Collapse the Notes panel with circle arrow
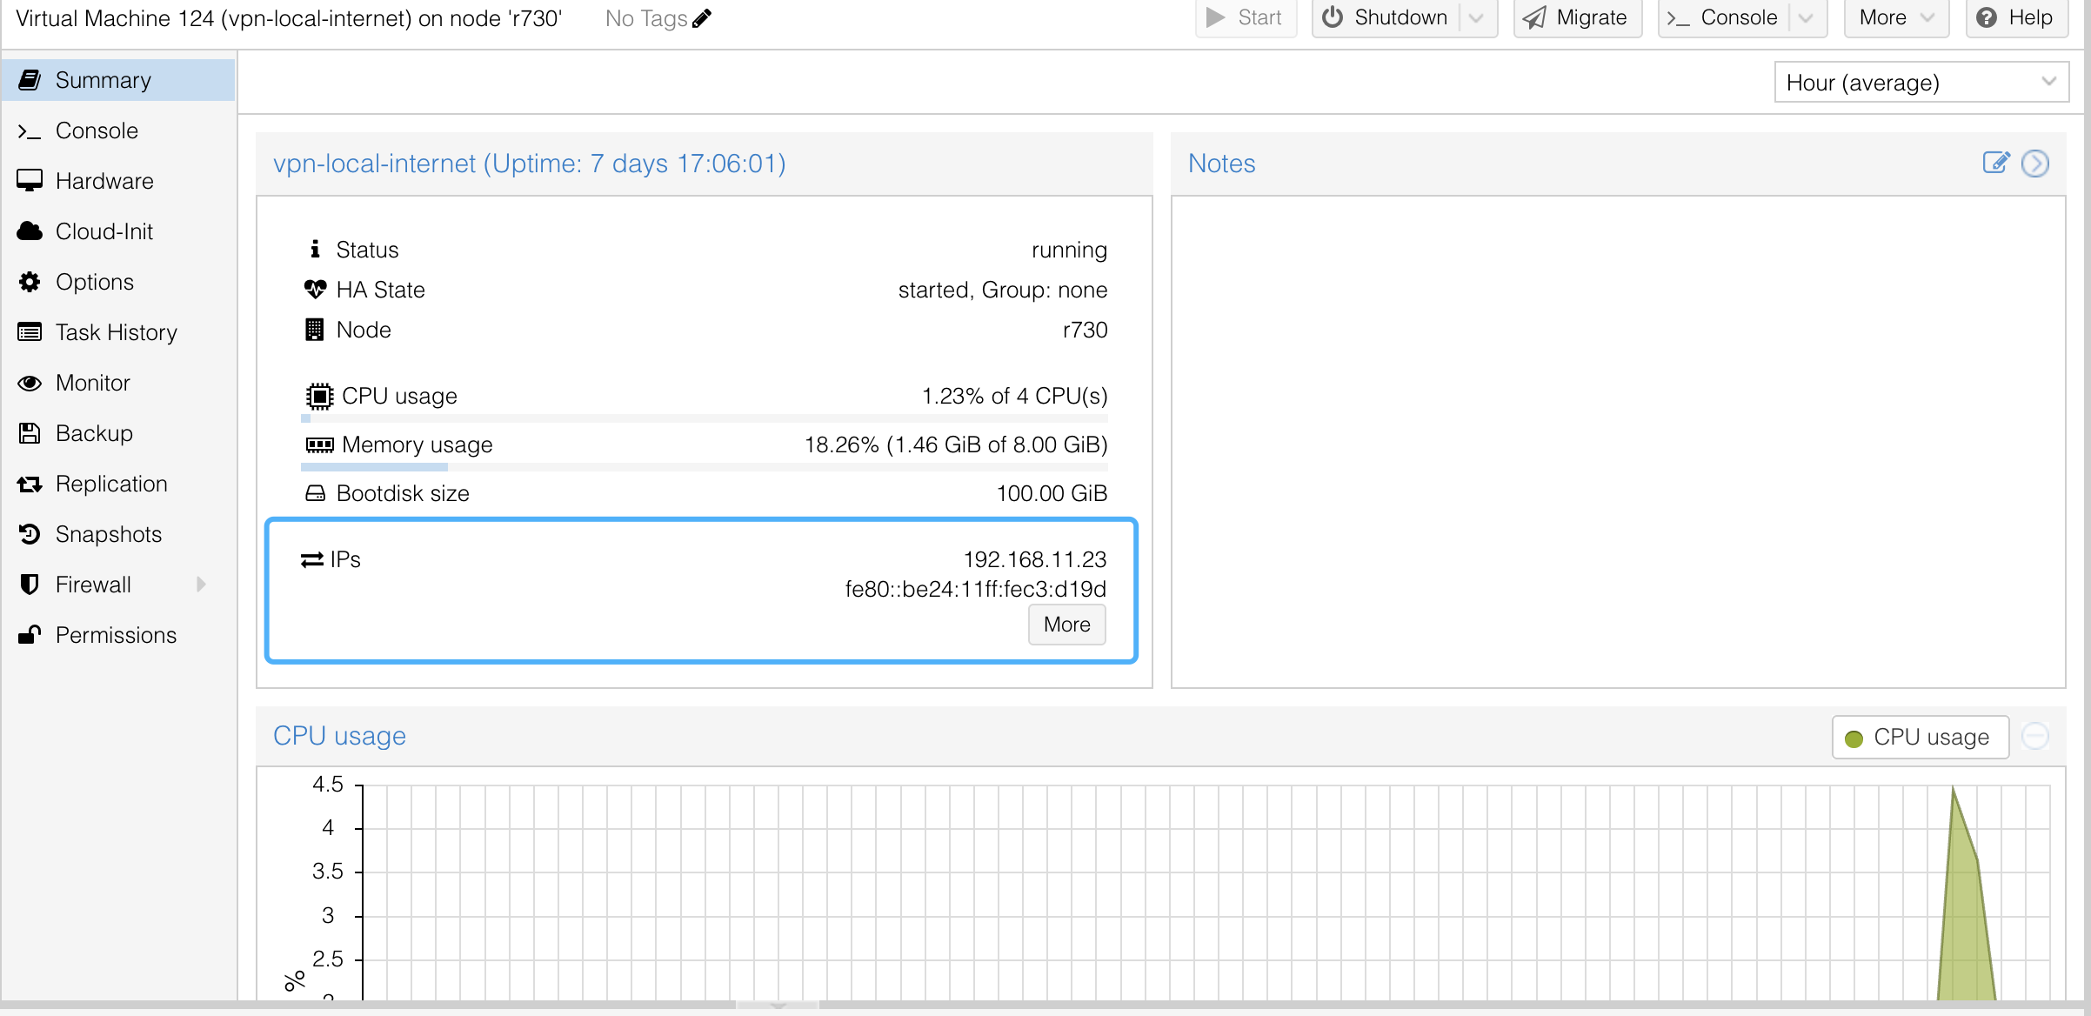Viewport: 2091px width, 1016px height. coord(2035,163)
